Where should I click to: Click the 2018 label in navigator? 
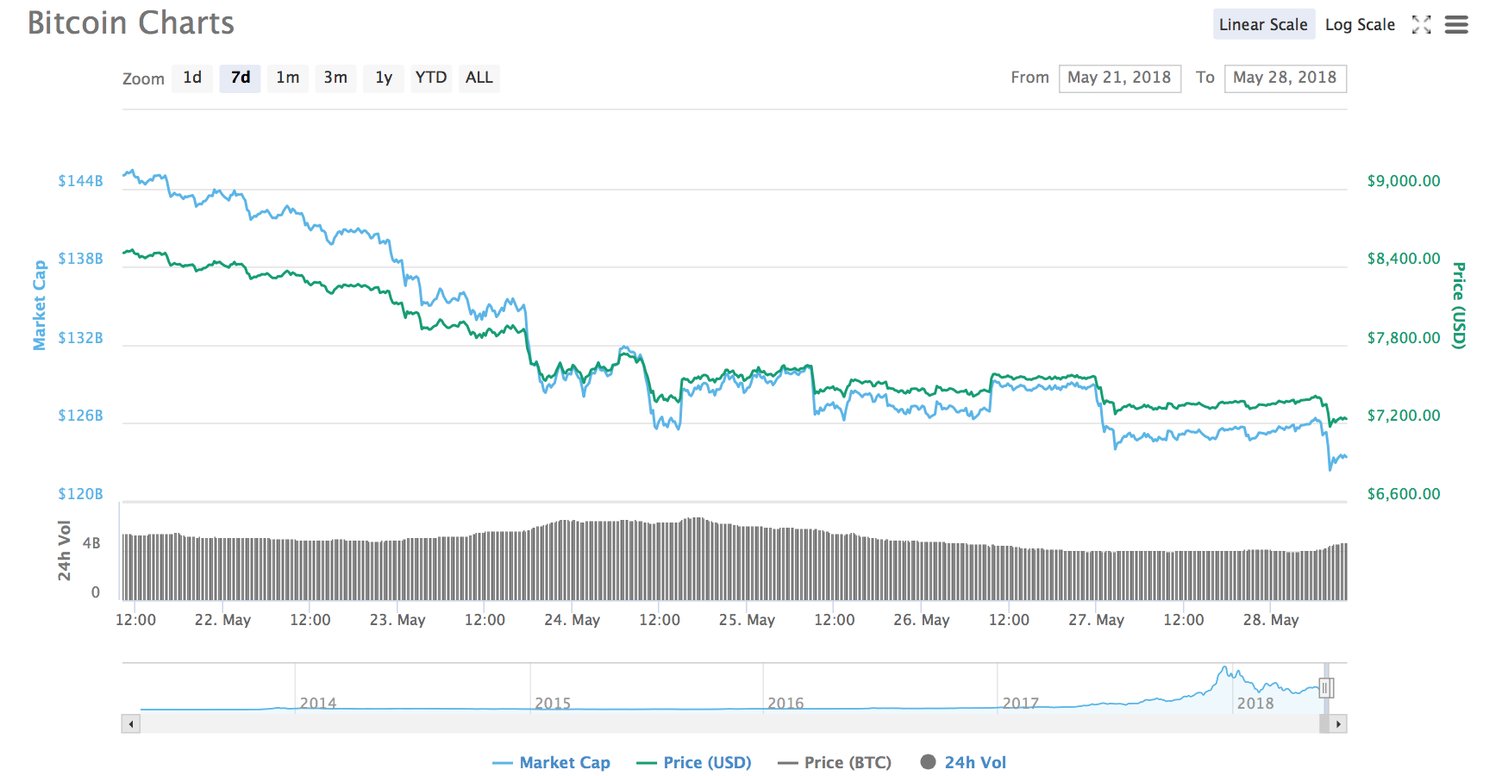(1255, 704)
